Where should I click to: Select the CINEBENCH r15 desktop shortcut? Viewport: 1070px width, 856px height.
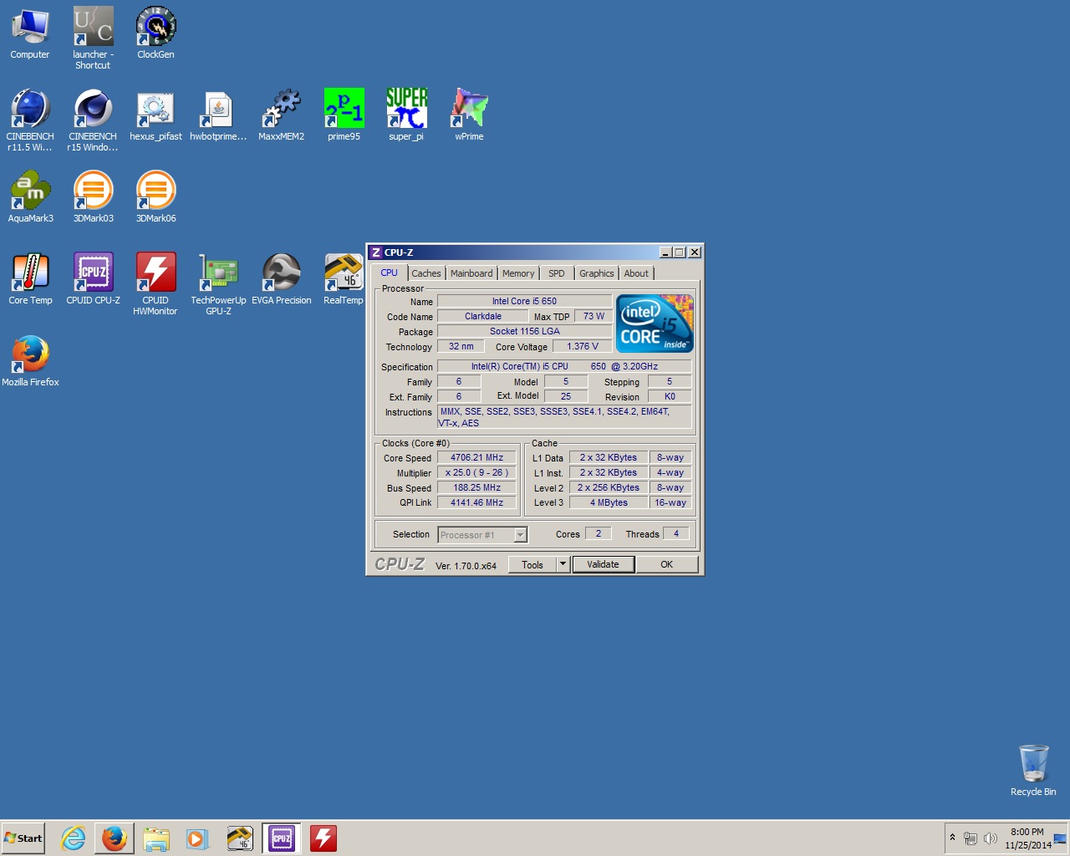(x=93, y=120)
